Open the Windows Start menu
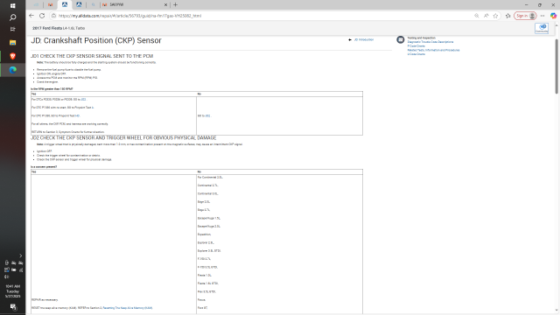Image resolution: width=560 pixels, height=315 pixels. [13, 6]
